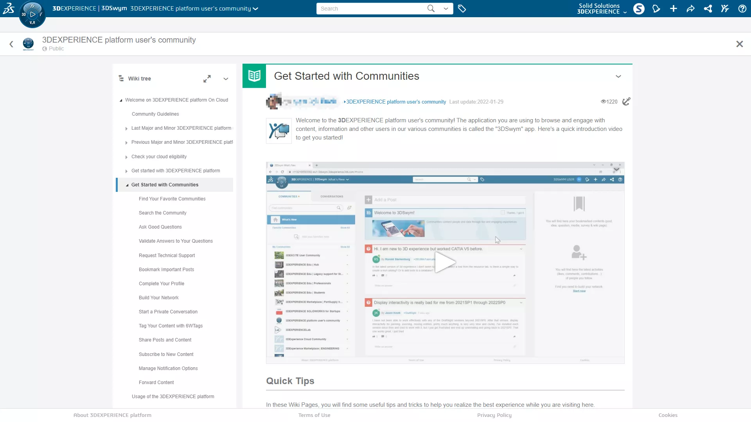
Task: Open the notifications tag icon in top bar
Action: 656,9
